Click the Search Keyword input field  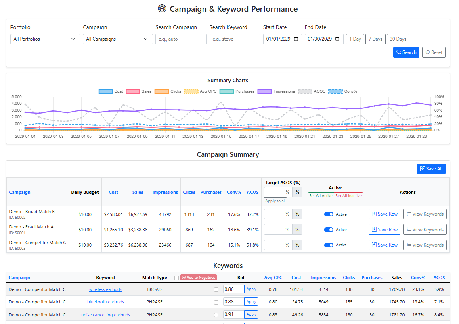pos(235,39)
